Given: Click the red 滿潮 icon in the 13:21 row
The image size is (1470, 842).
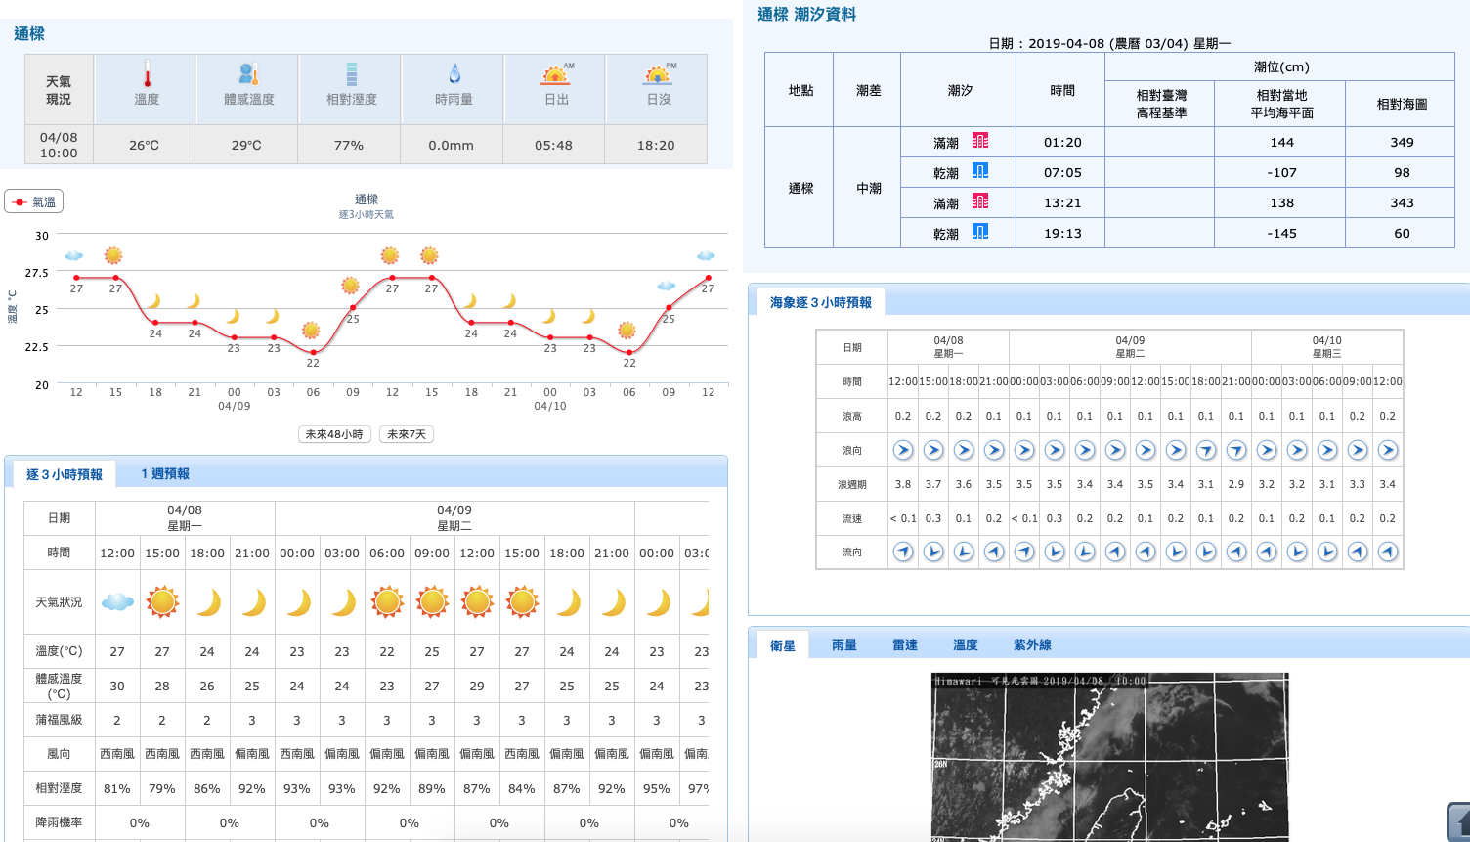Looking at the screenshot, I should pos(980,201).
